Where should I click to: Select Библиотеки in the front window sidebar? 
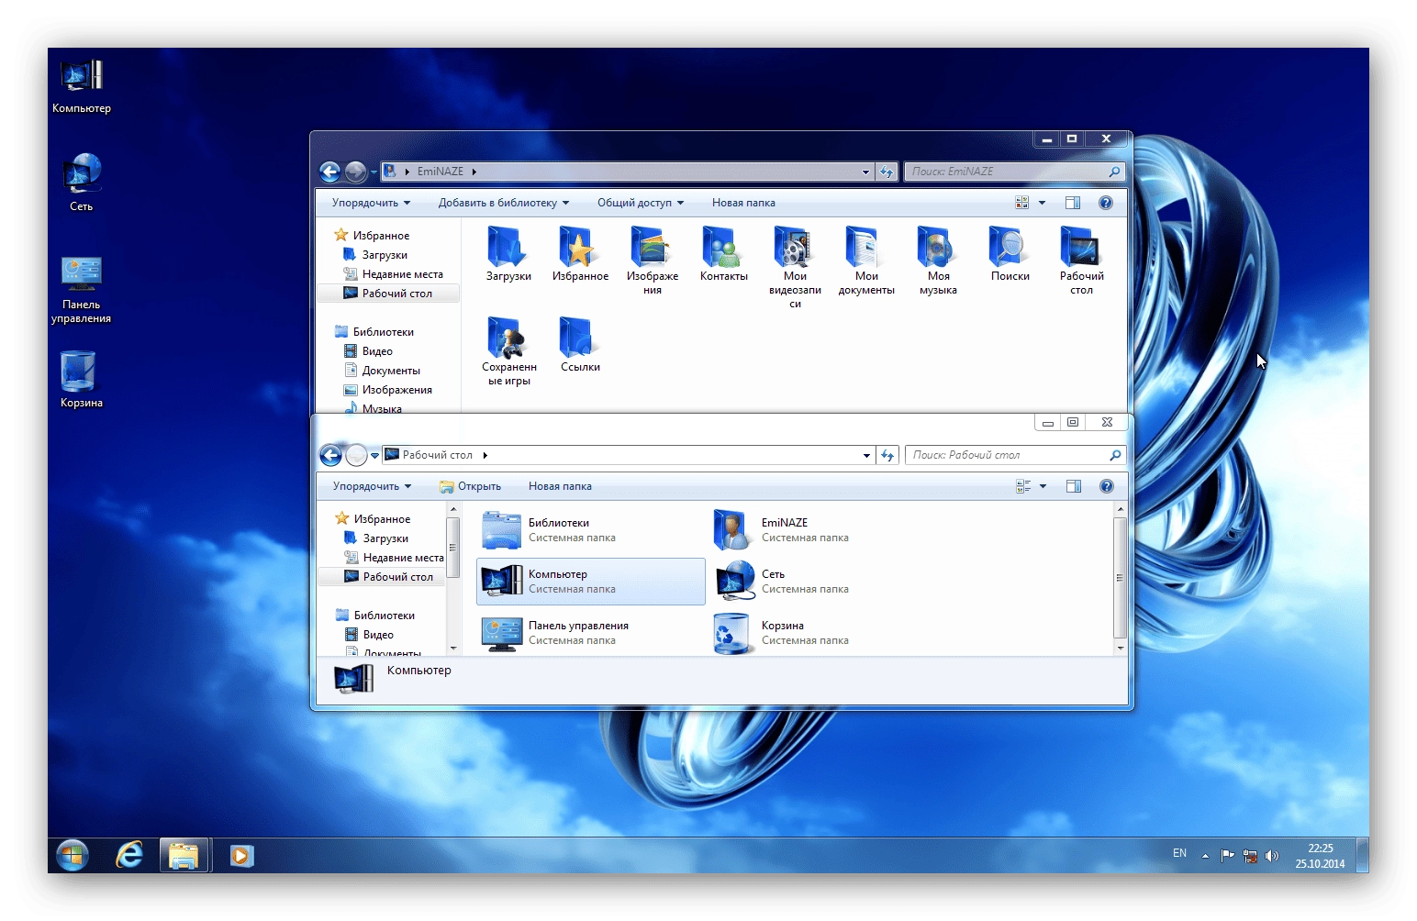point(375,616)
